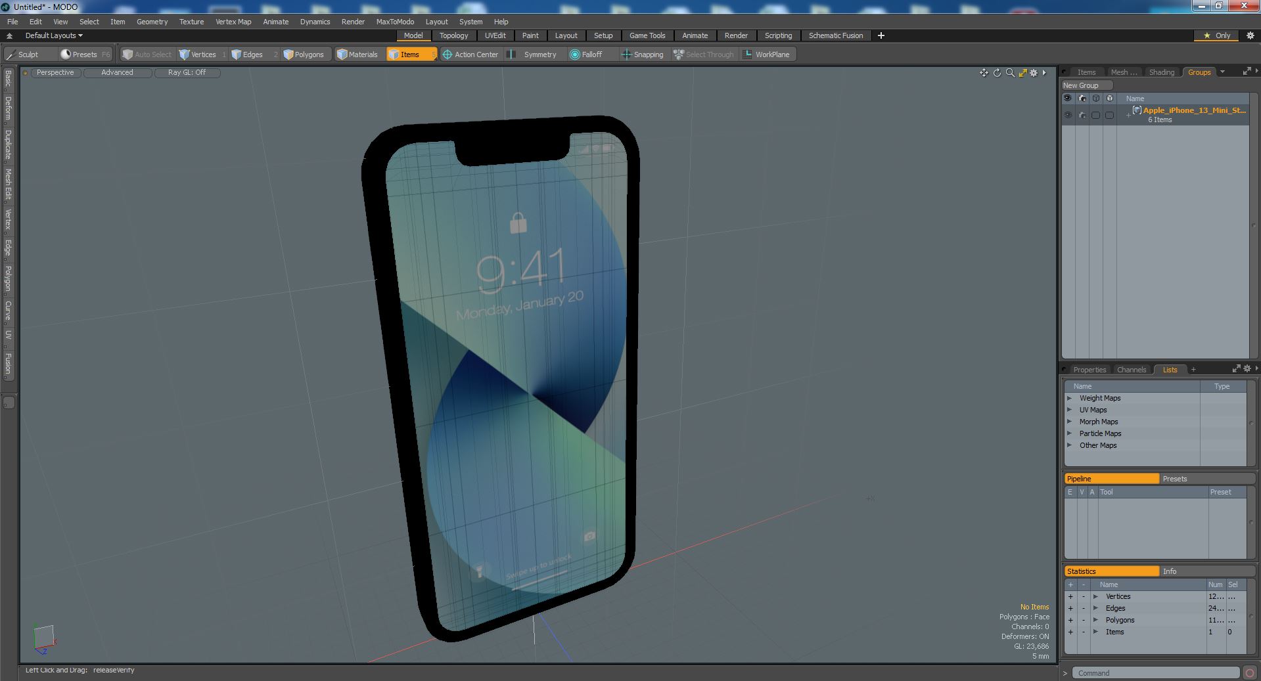This screenshot has height=681, width=1261.
Task: Open viewport settings gear icon
Action: pos(1034,73)
